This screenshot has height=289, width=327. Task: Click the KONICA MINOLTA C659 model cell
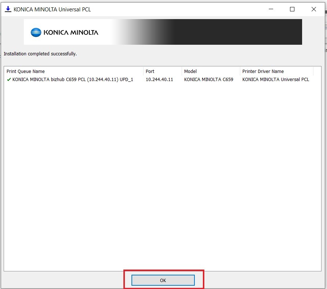(208, 80)
